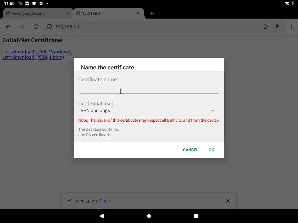Click cert download (PEM, Linux) link
This screenshot has height=223, width=298.
pyautogui.click(x=33, y=57)
